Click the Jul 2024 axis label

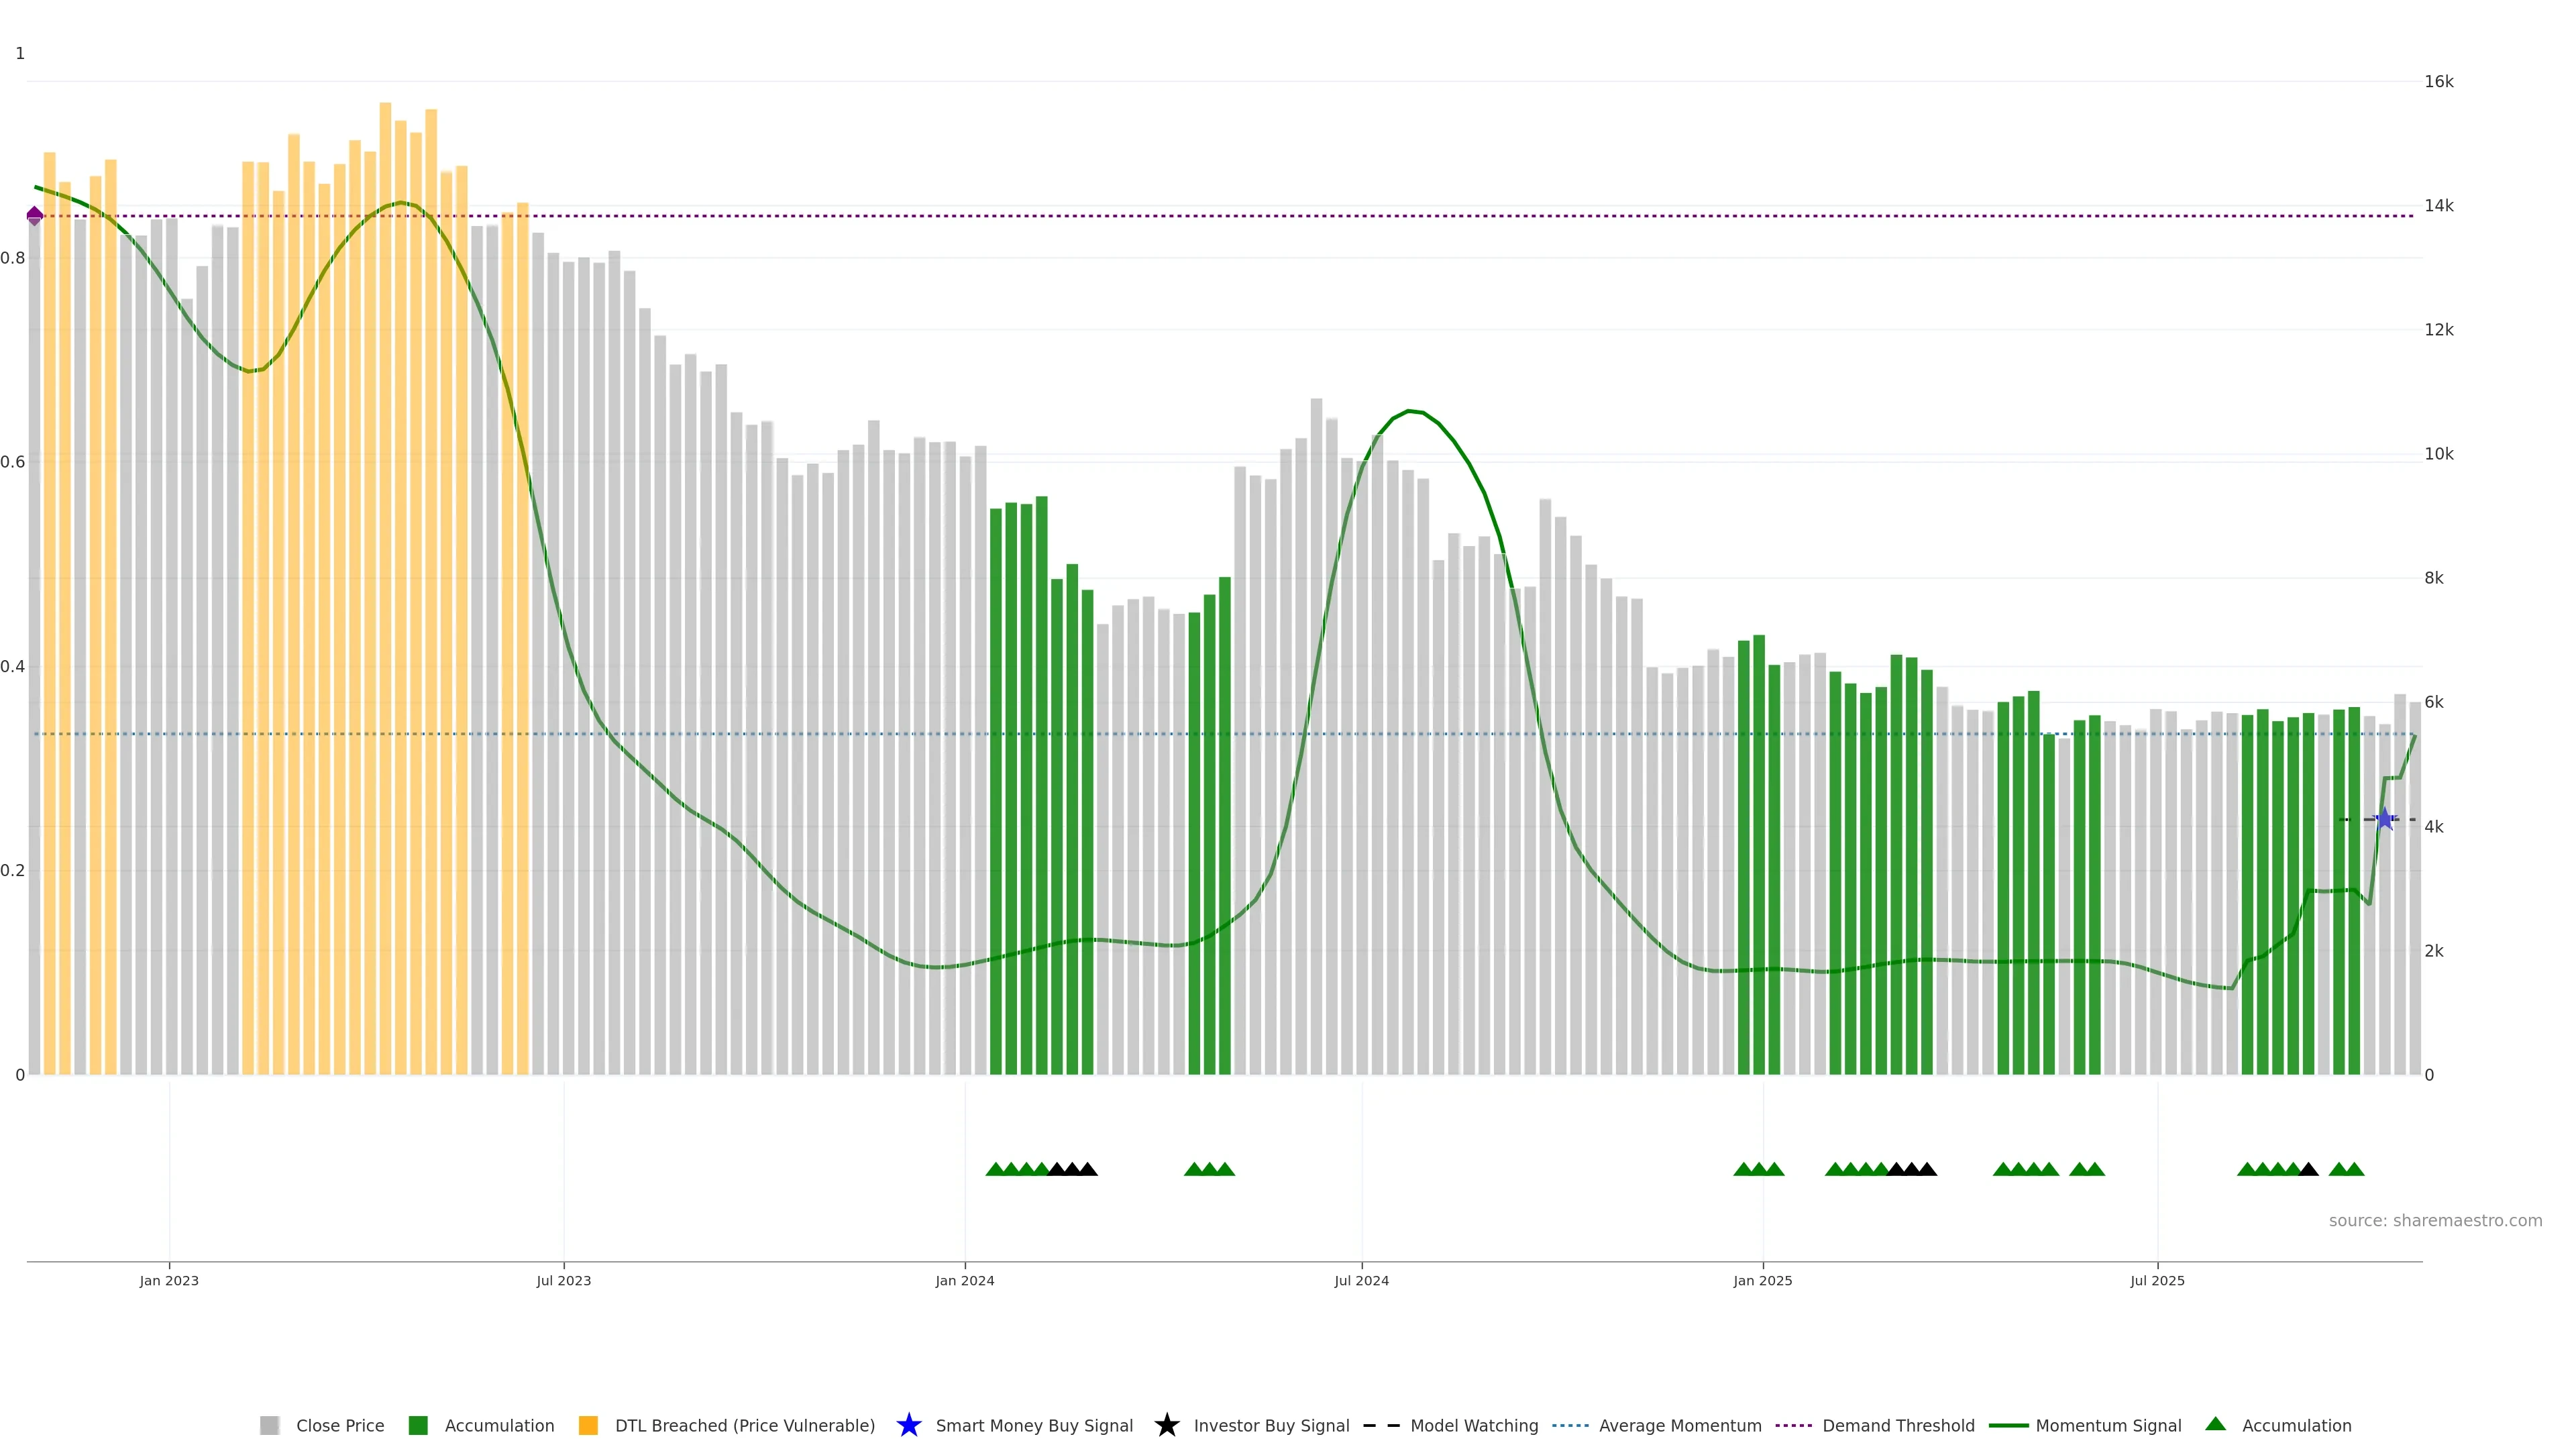pos(1361,1281)
